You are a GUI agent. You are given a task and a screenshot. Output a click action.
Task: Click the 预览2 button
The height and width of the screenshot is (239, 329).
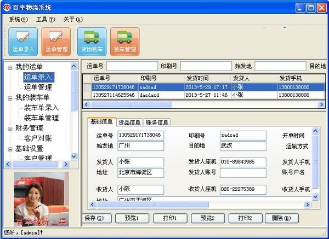point(208,218)
